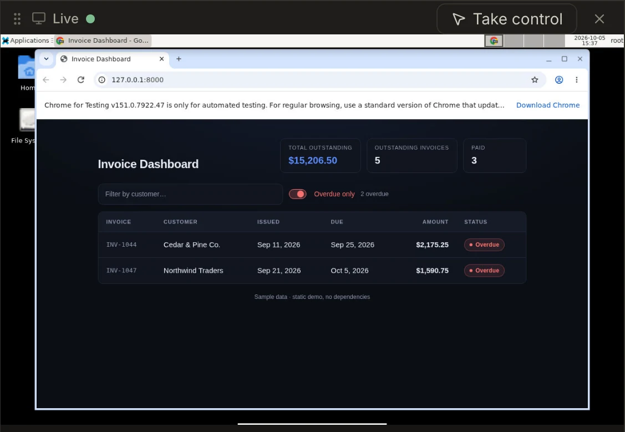Click issued date Sep 21, 2026
This screenshot has height=432, width=625.
(279, 271)
